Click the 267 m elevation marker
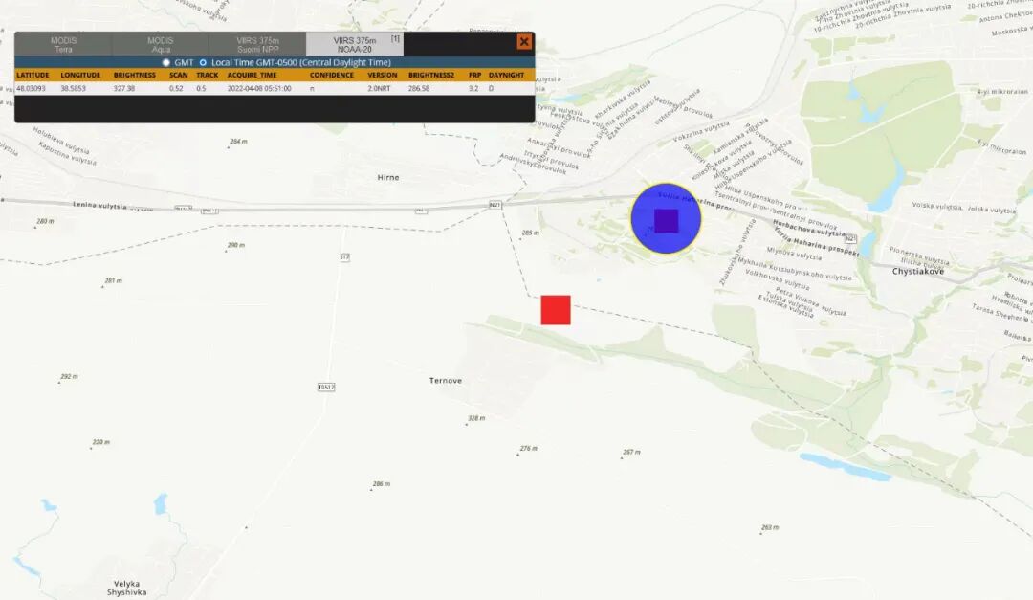 coord(631,453)
